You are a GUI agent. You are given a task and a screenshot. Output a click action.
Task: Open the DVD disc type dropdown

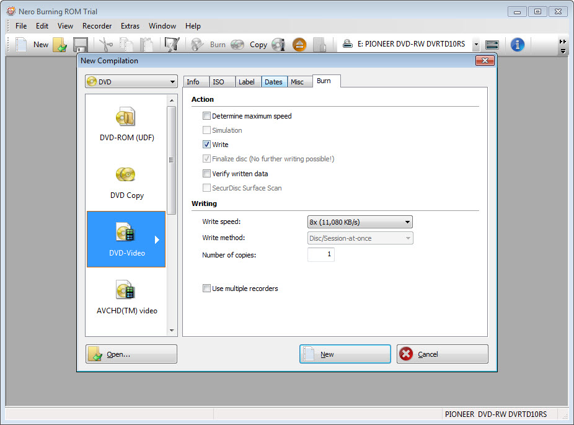[x=131, y=81]
